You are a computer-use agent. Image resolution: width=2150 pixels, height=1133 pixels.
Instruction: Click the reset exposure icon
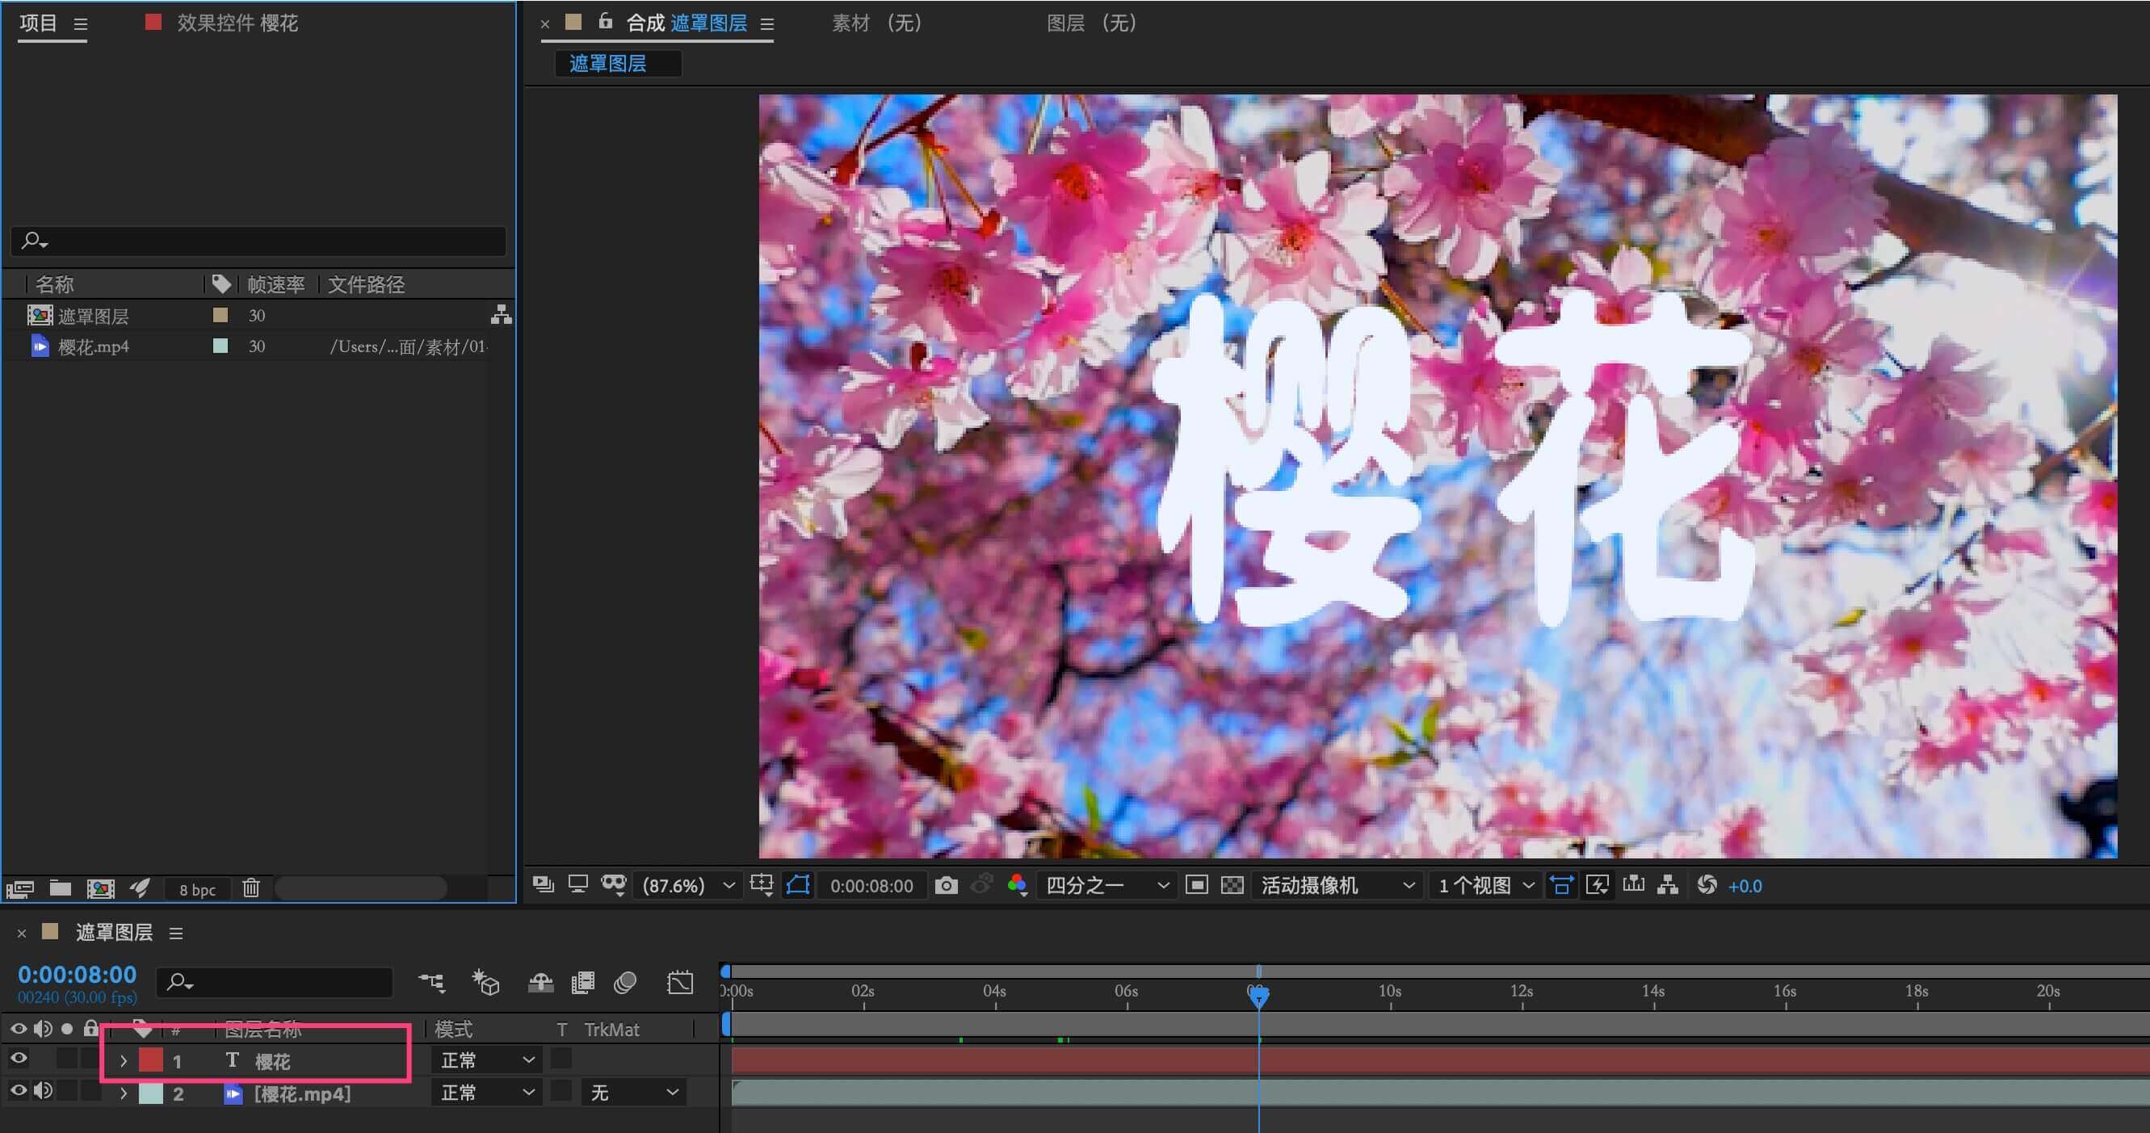(x=1707, y=885)
